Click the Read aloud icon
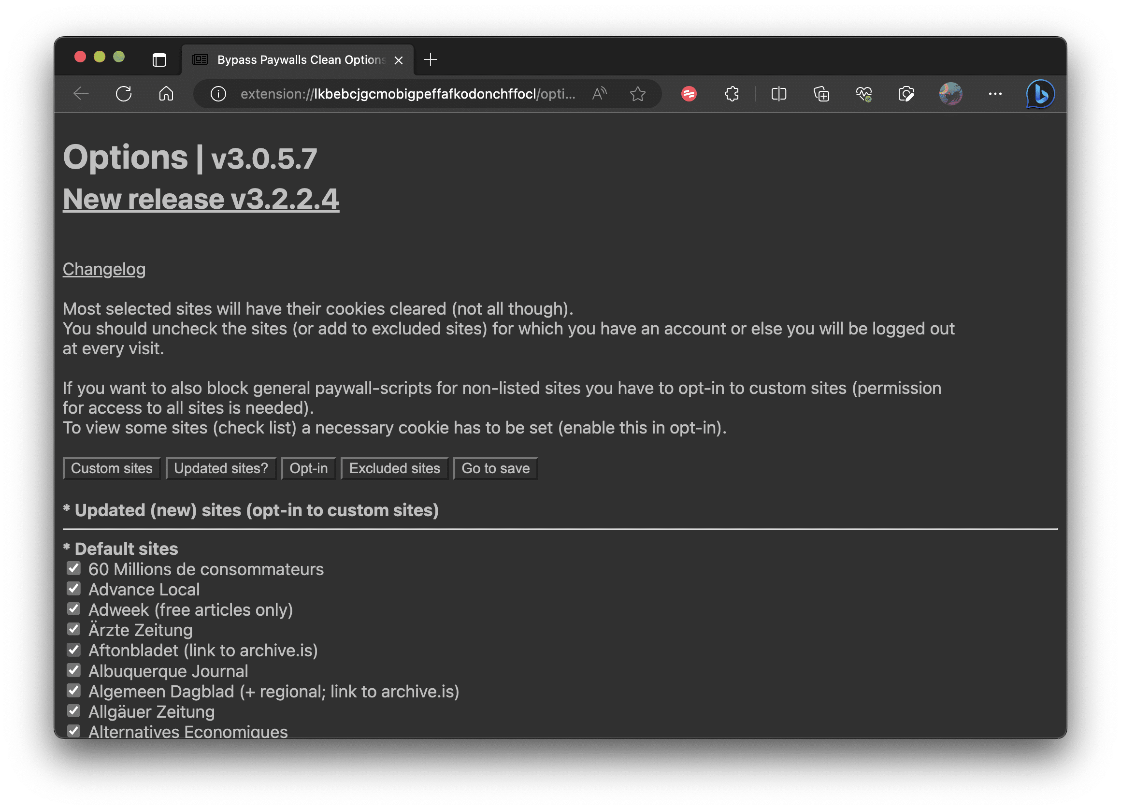 pos(599,93)
